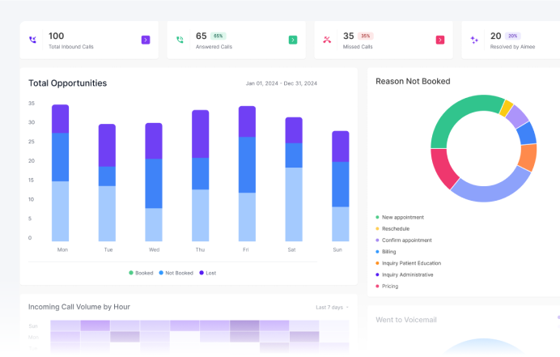
Task: Click the Went to Voicemail heading
Action: [x=406, y=320]
